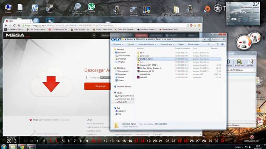Click the Explorer search box
This screenshot has width=266, height=149.
pyautogui.click(x=218, y=39)
